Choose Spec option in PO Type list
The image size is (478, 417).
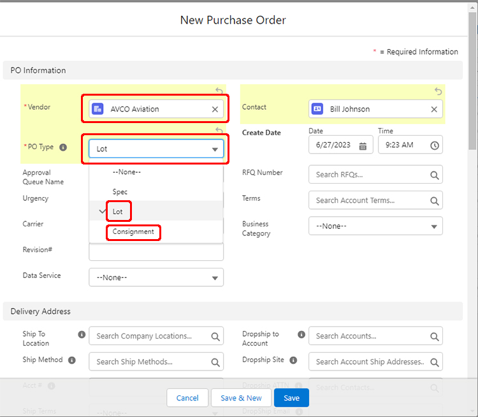(x=120, y=192)
